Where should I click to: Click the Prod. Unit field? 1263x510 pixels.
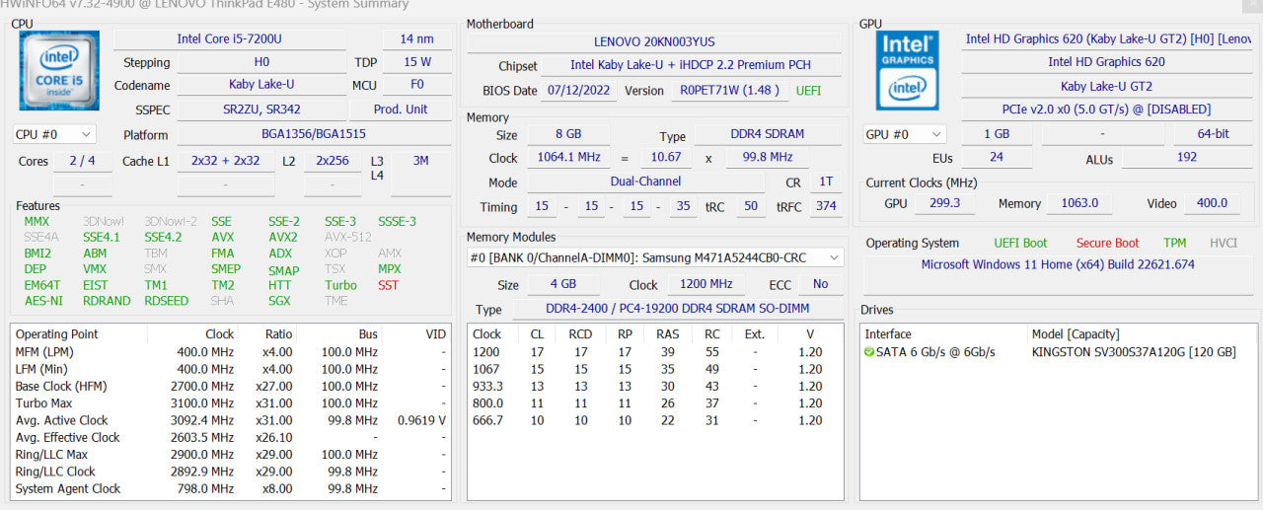point(401,109)
